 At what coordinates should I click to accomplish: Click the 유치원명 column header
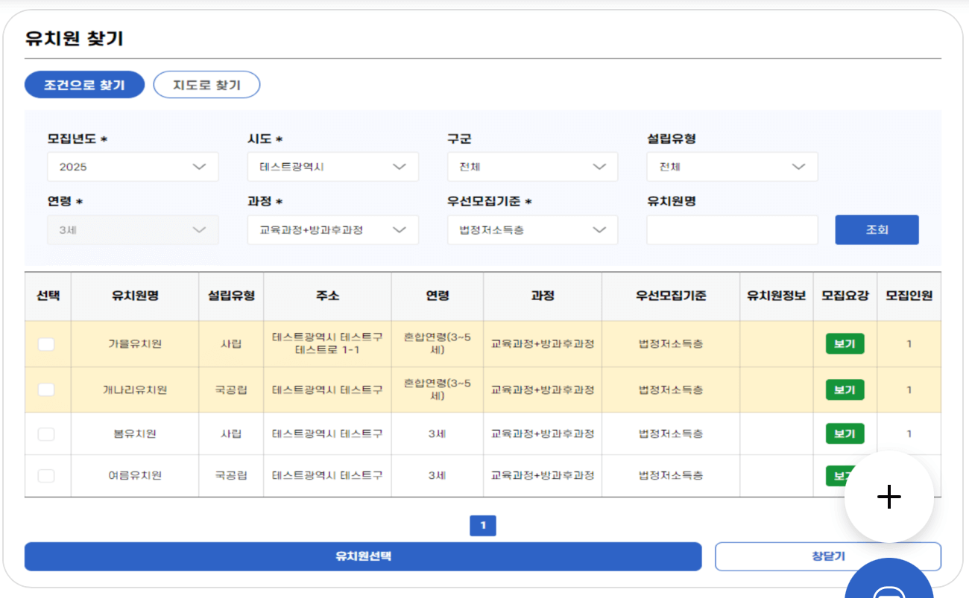coord(135,296)
